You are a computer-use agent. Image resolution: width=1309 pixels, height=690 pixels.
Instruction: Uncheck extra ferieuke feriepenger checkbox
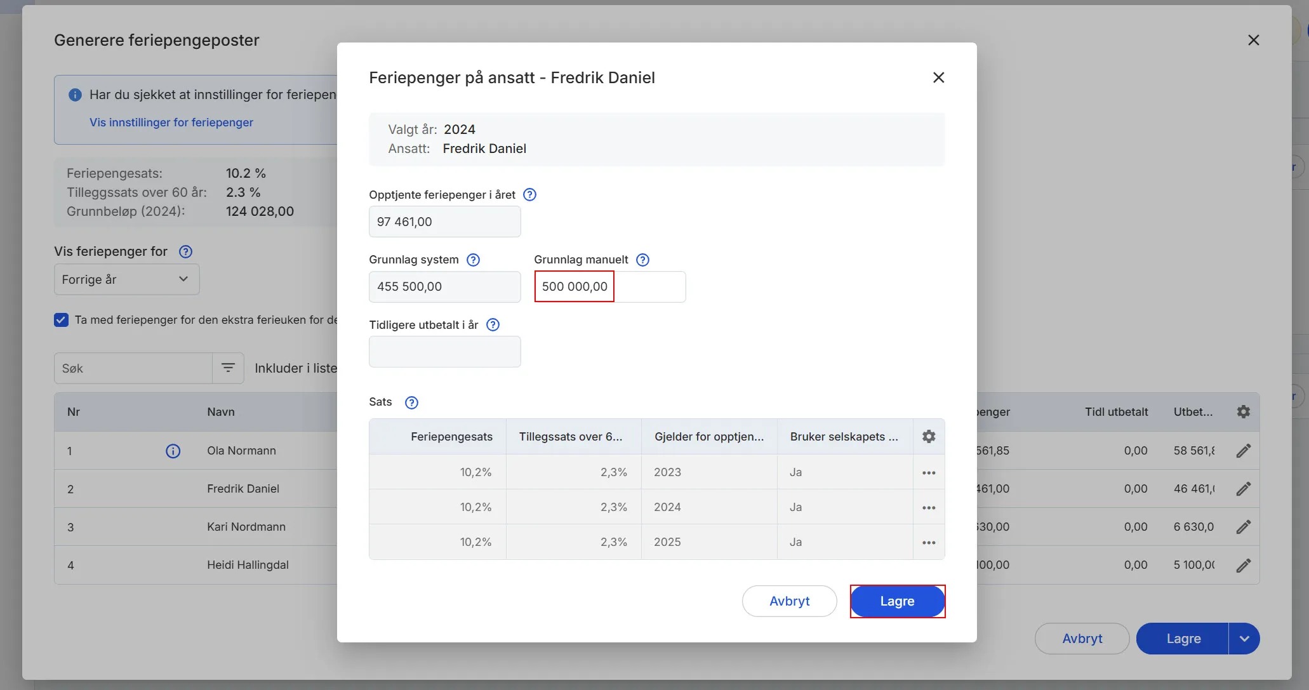(61, 320)
